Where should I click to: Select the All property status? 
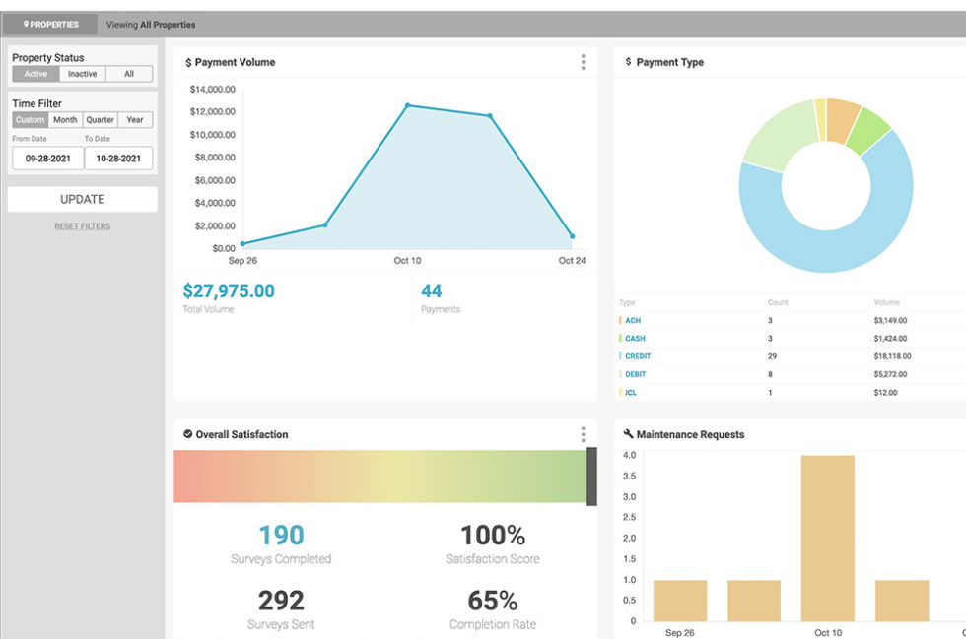tap(129, 74)
